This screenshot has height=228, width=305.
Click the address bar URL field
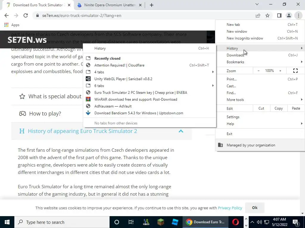[144, 15]
